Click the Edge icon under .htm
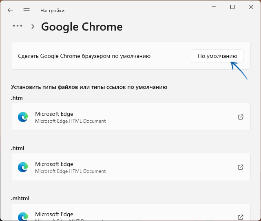Viewport: 261px width, 221px height. [x=23, y=117]
